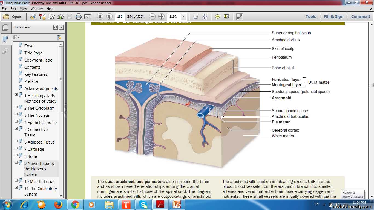Click the Print file icon

tap(79, 17)
